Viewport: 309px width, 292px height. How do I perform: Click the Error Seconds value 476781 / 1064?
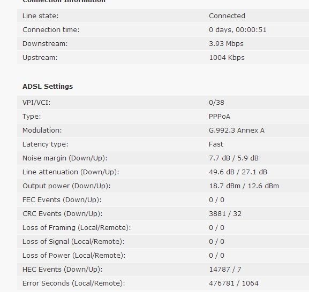233,283
